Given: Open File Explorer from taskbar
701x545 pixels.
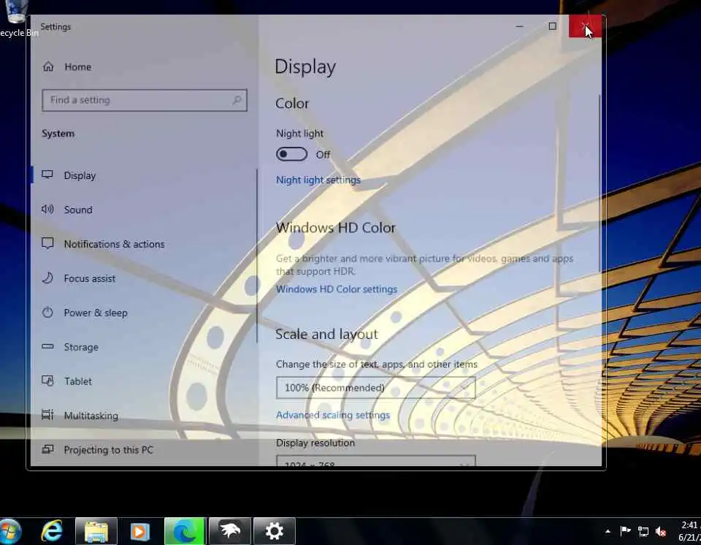Looking at the screenshot, I should [x=96, y=532].
